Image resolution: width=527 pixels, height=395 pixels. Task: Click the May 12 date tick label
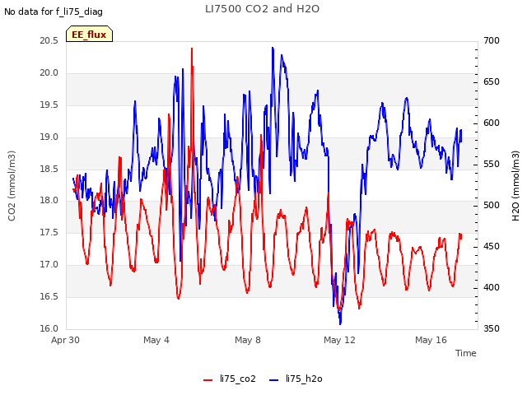(339, 340)
